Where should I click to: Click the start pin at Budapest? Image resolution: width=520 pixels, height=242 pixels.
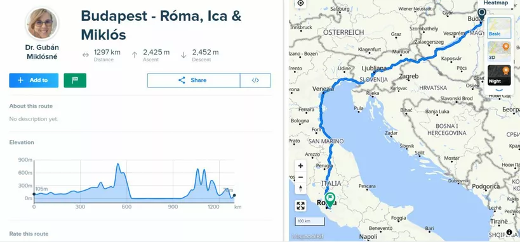(481, 15)
